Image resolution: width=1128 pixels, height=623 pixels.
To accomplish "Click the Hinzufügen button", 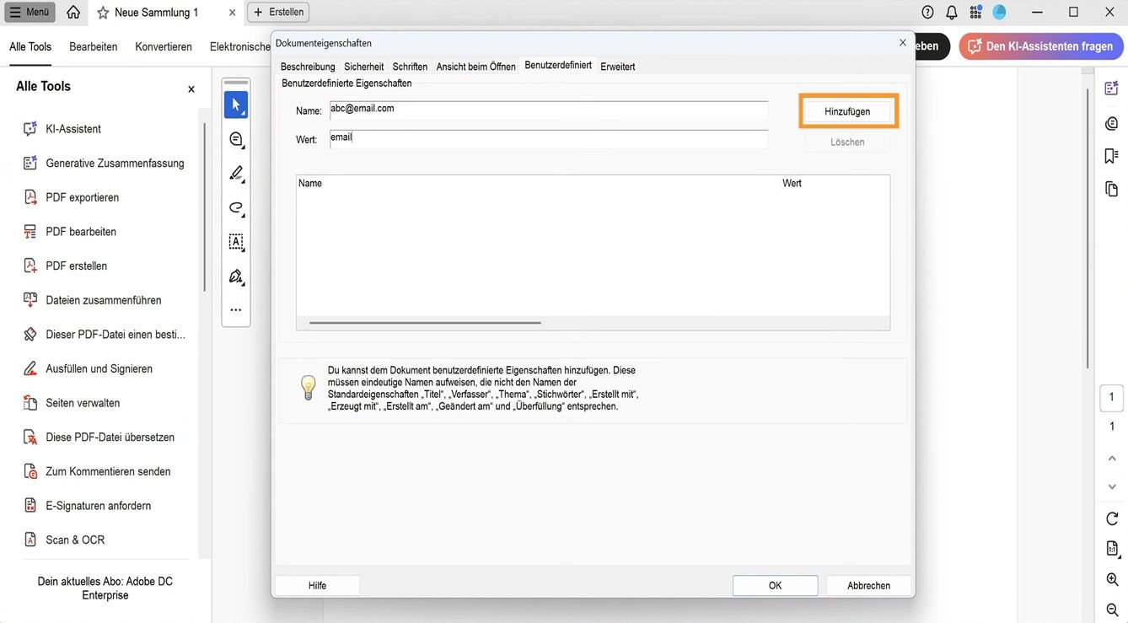I will coord(847,111).
